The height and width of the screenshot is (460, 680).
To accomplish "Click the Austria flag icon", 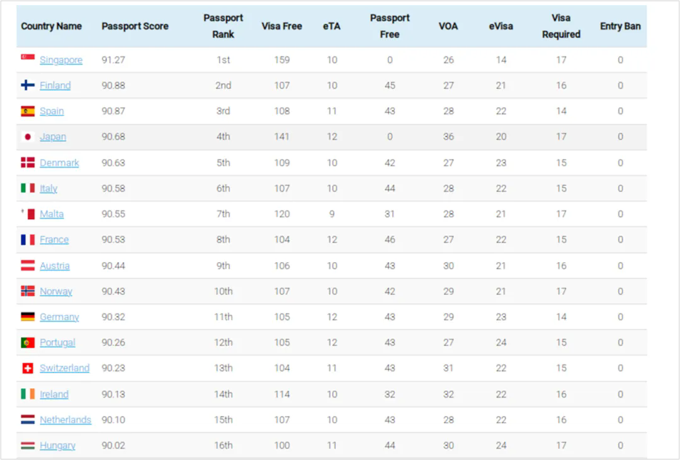I will click(x=28, y=265).
